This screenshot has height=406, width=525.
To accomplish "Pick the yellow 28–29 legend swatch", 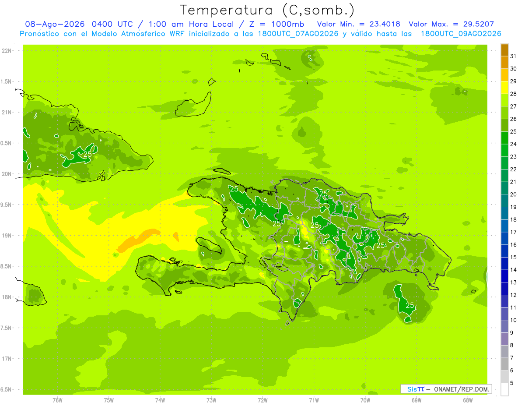I will coord(504,88).
